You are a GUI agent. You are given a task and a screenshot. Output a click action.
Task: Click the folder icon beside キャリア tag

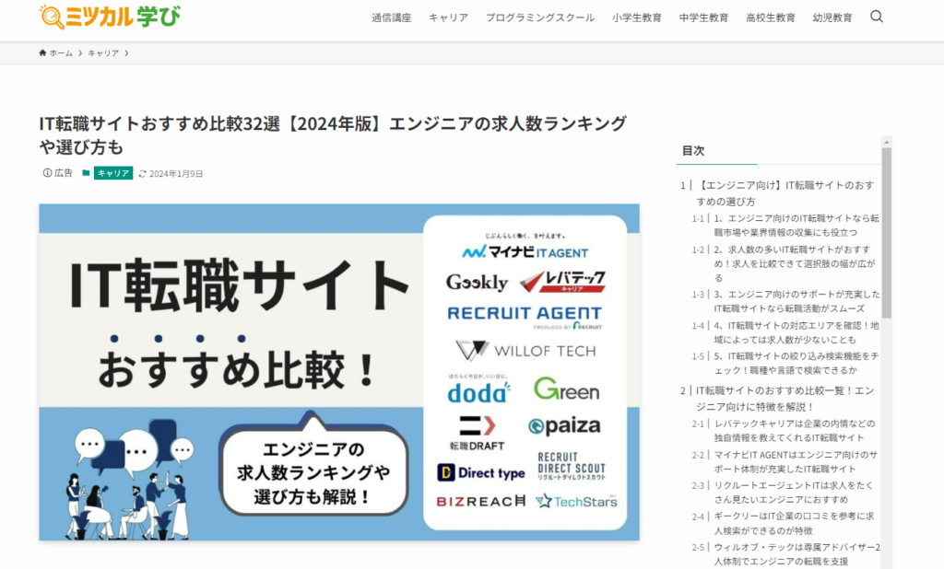click(86, 173)
